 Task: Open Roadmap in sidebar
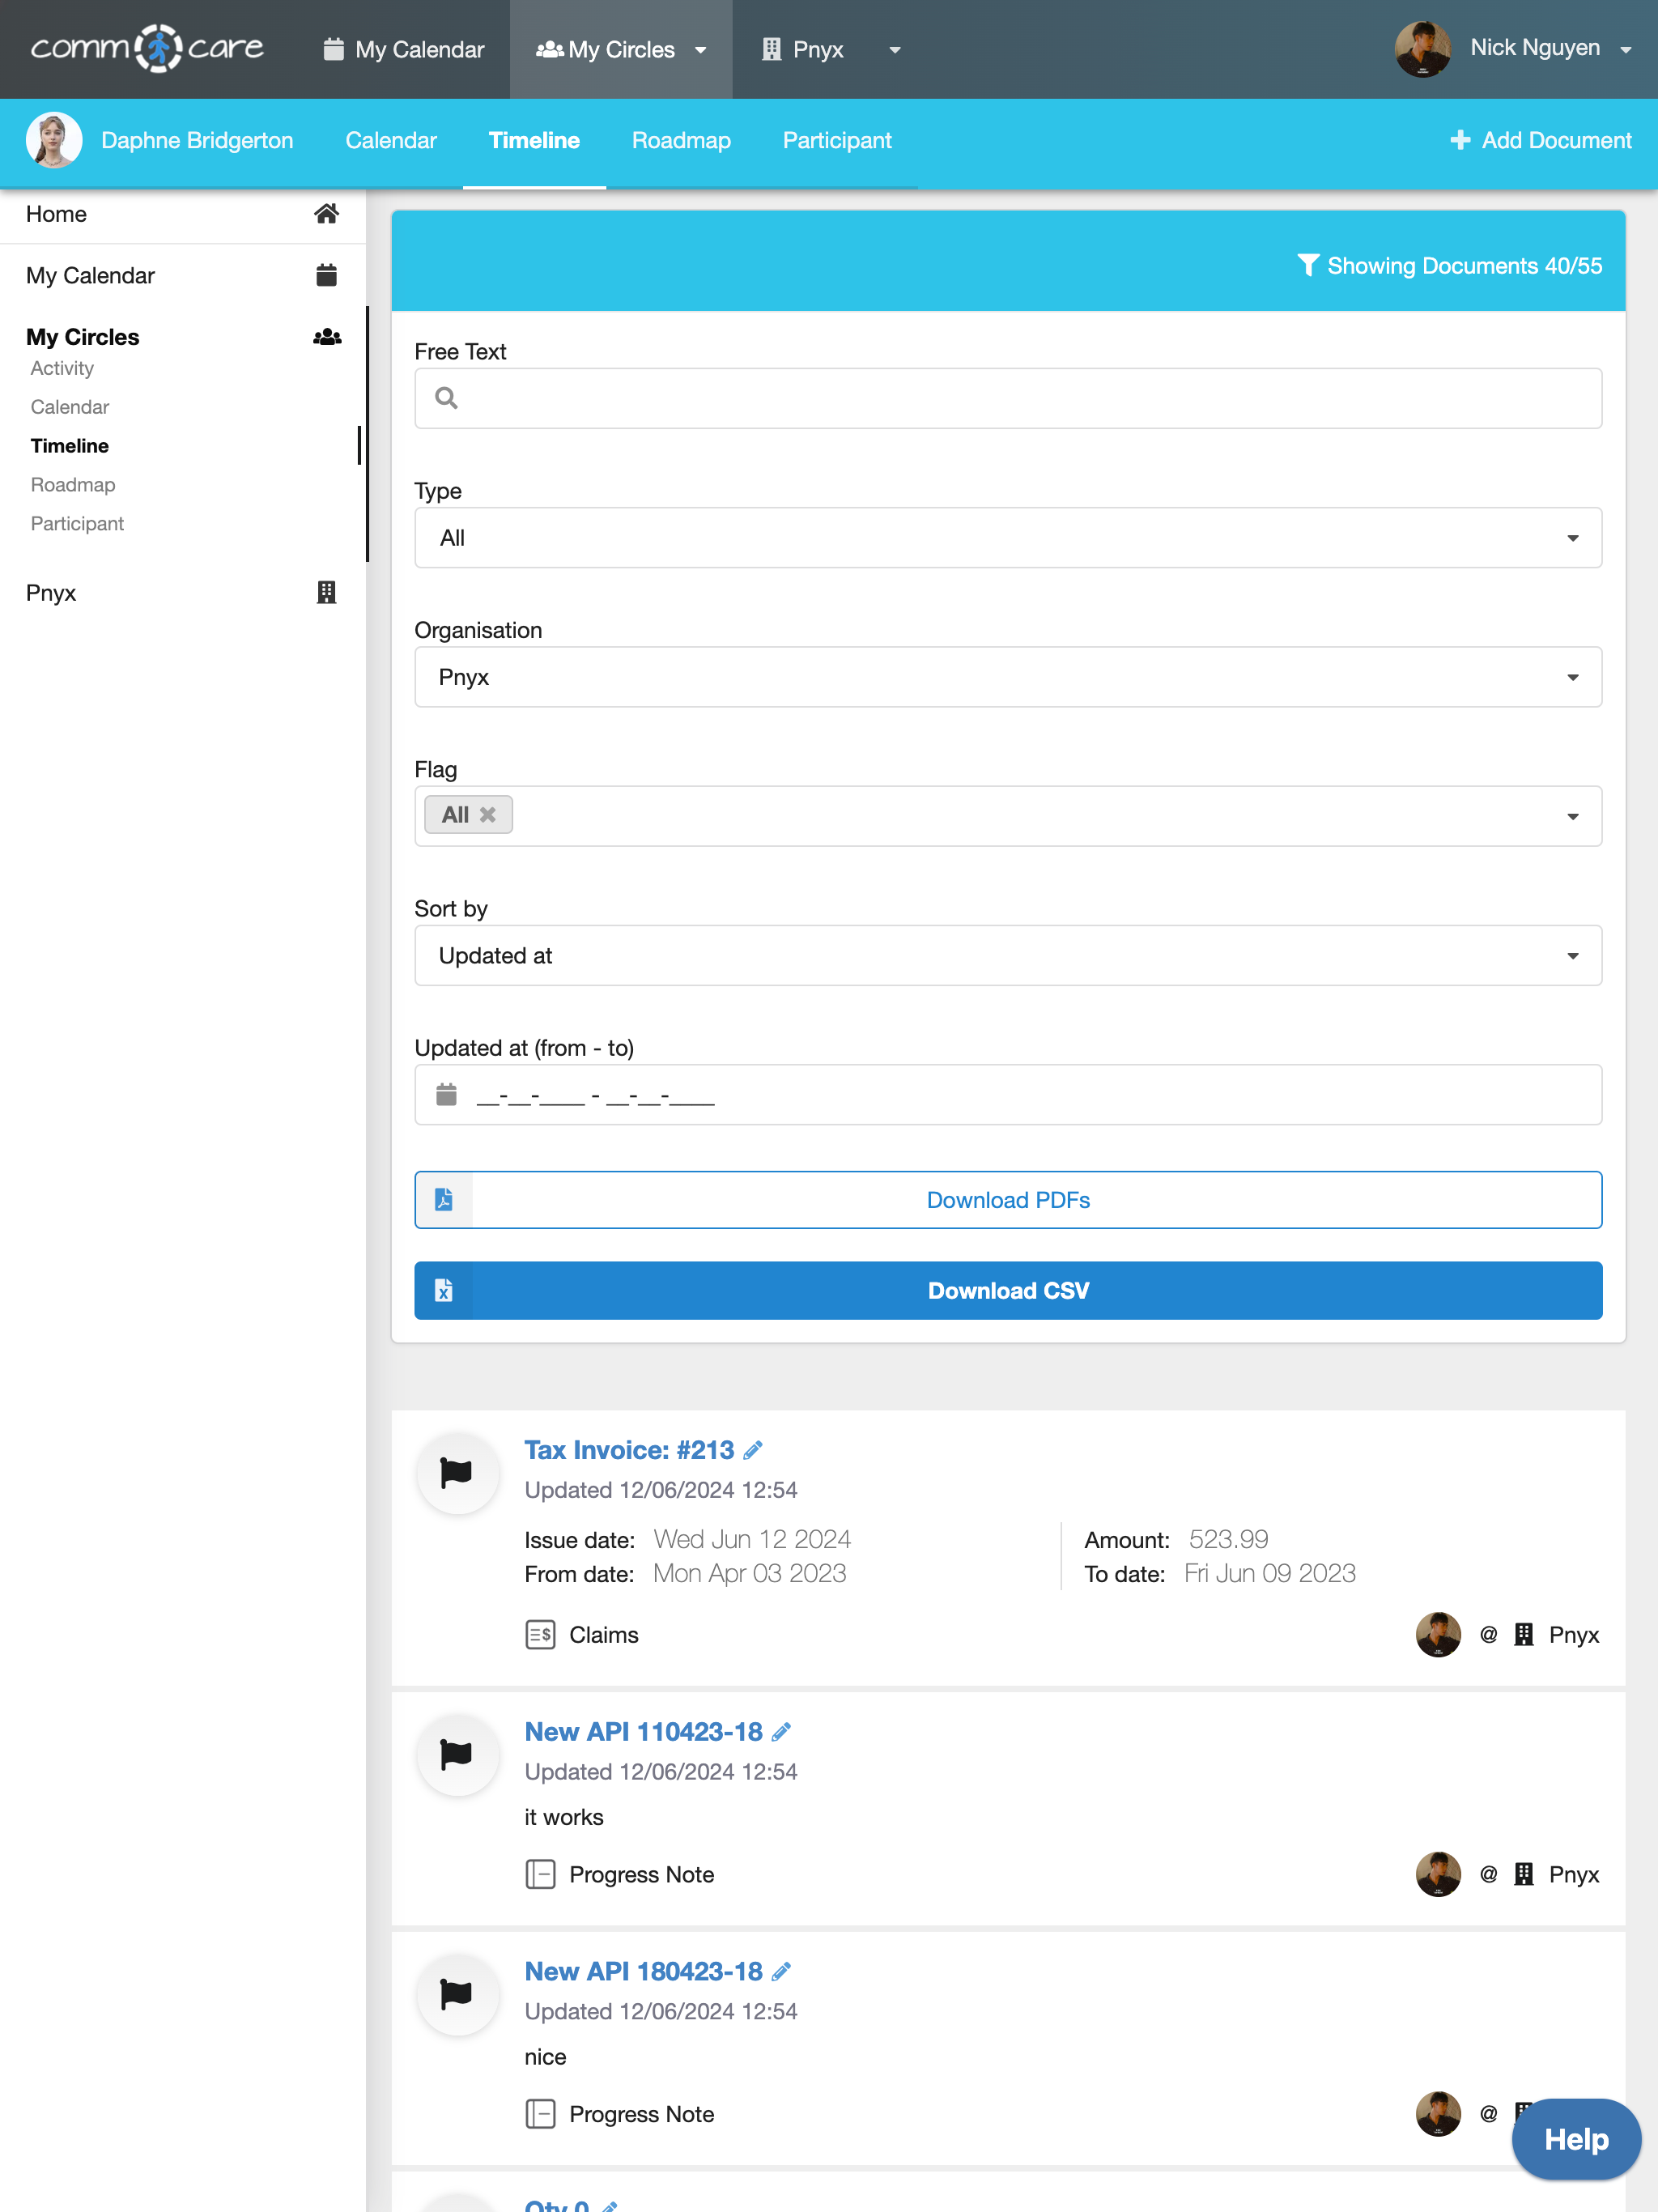pos(73,485)
